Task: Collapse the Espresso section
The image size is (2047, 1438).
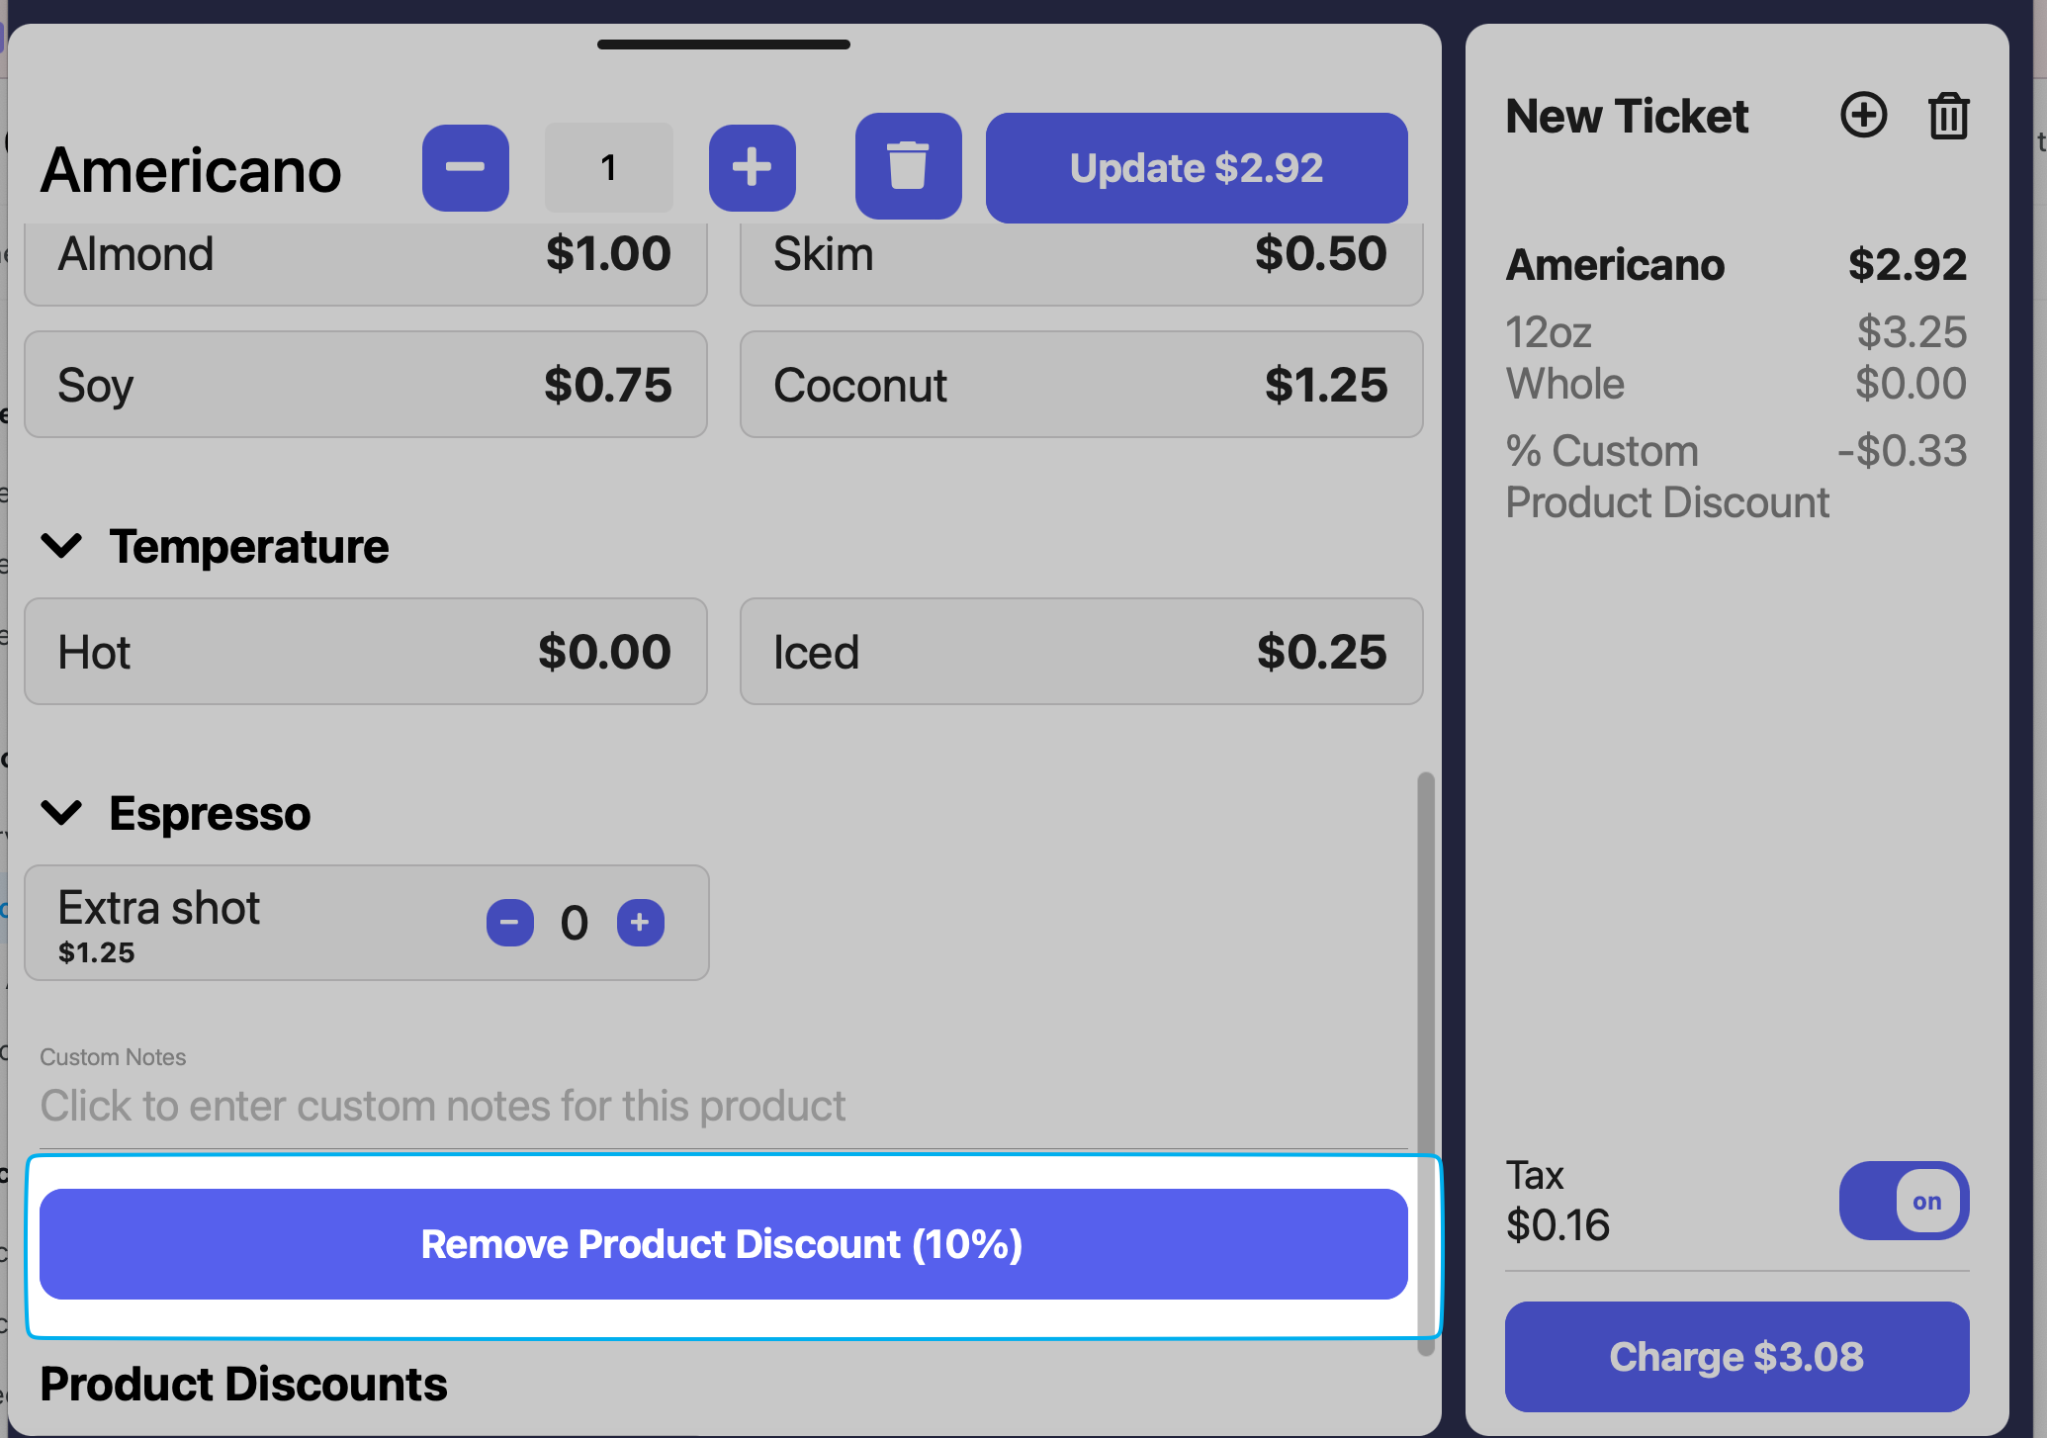Action: [x=61, y=813]
